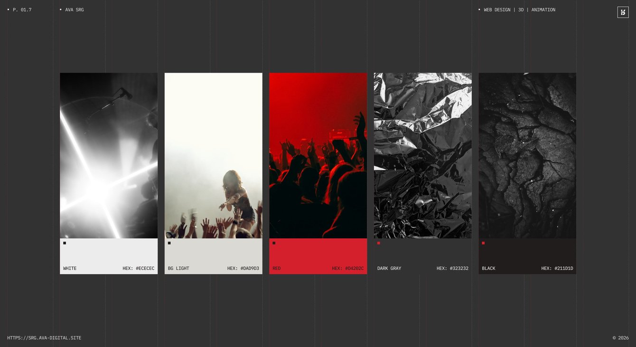Select the DARK GRAY color swatch

pyautogui.click(x=423, y=256)
